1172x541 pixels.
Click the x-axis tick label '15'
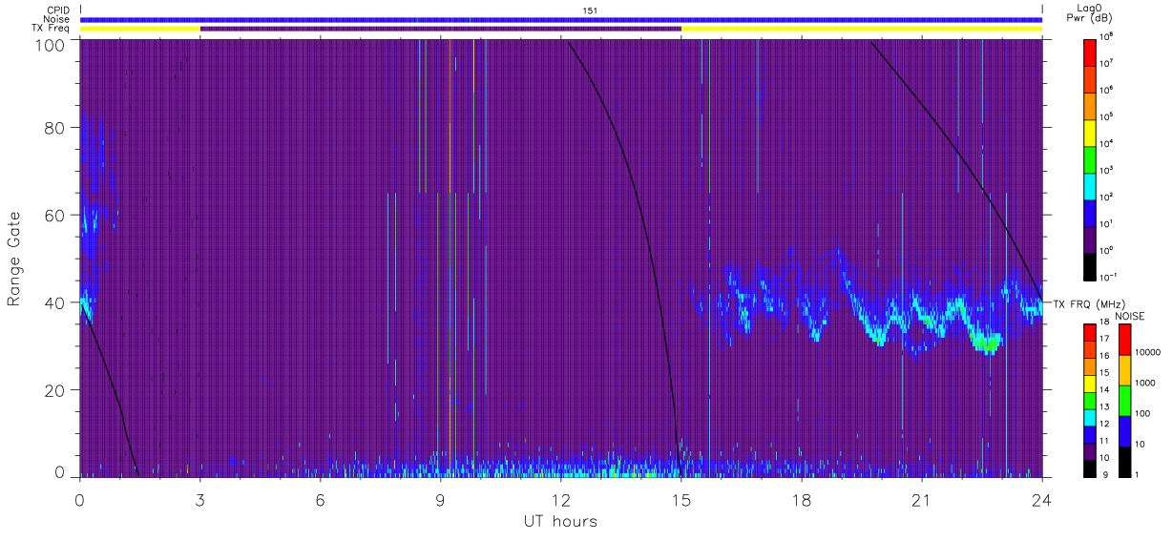680,500
